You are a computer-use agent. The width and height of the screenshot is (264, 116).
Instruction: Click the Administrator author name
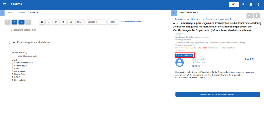point(199,59)
